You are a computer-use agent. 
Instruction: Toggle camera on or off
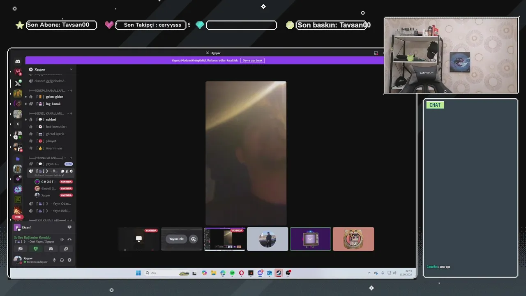(x=21, y=249)
